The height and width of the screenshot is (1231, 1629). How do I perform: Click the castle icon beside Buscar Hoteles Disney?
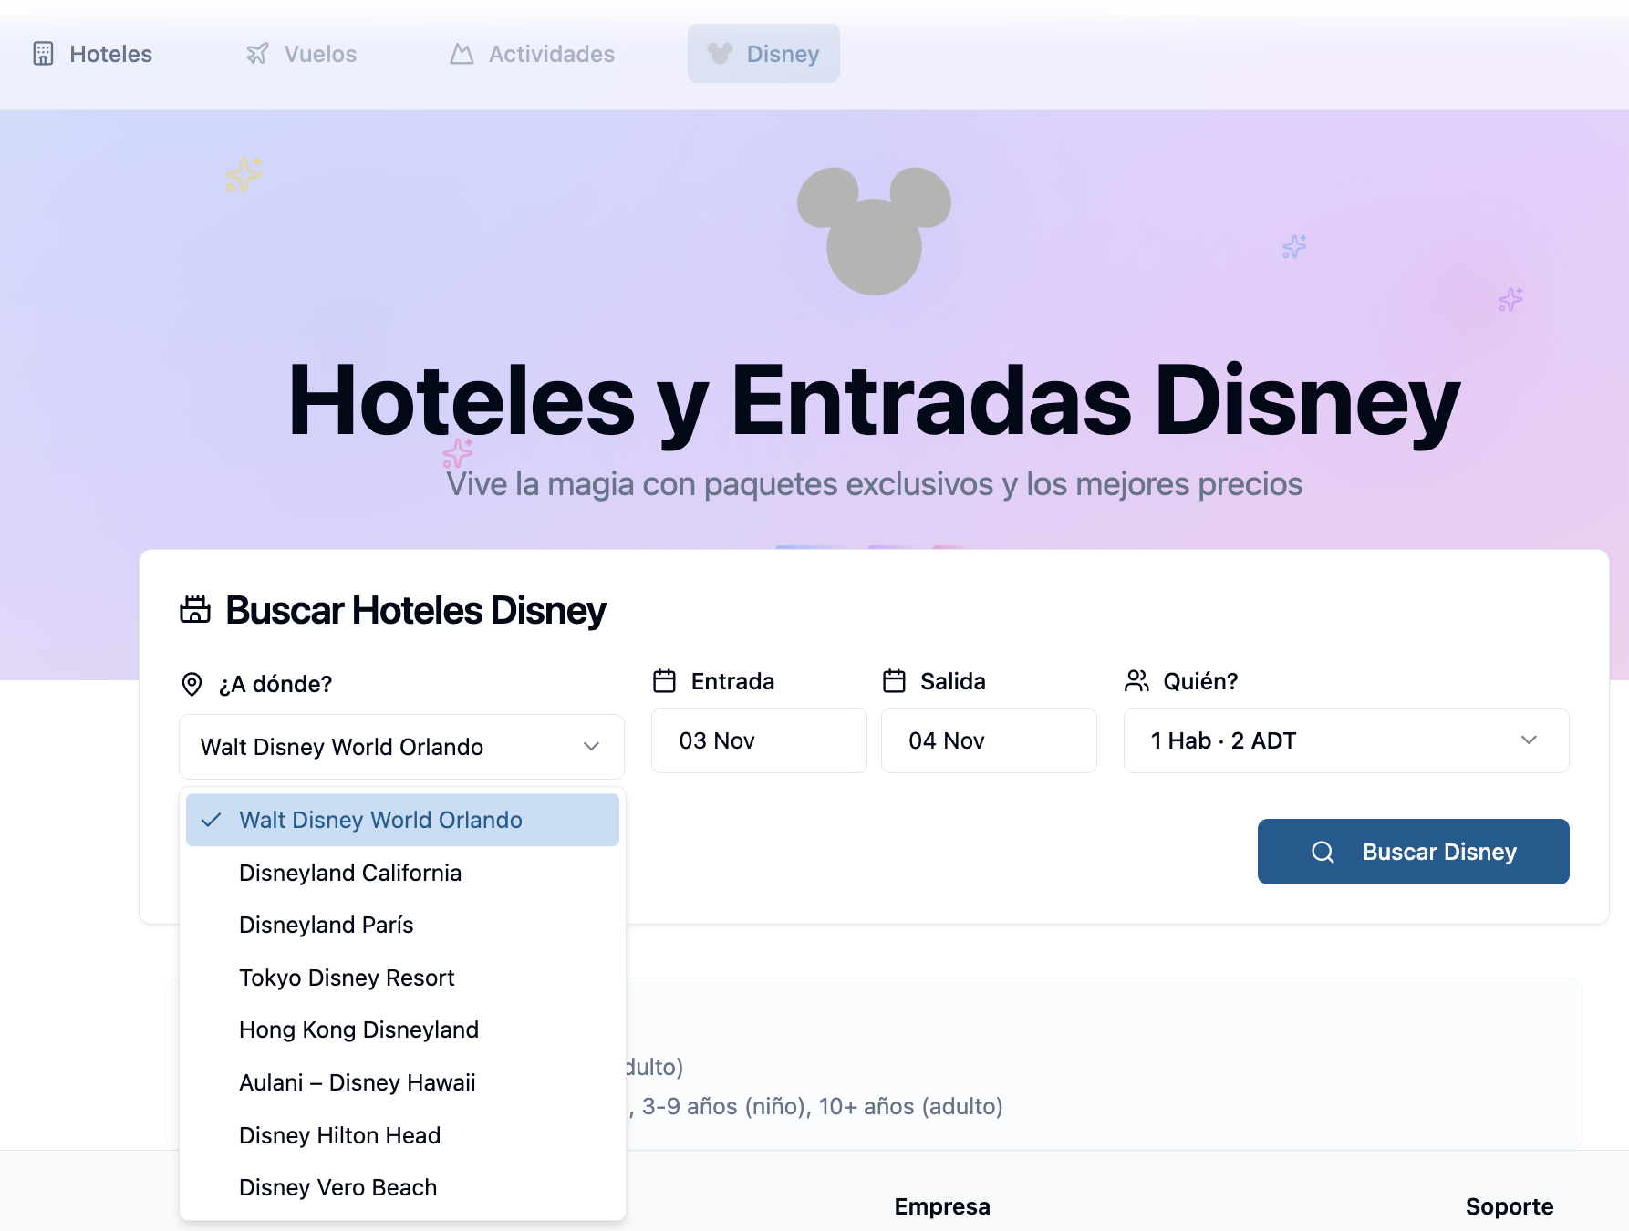(195, 610)
